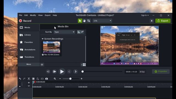176x99 pixels.
Task: Open the Help menu
Action: tap(55, 15)
